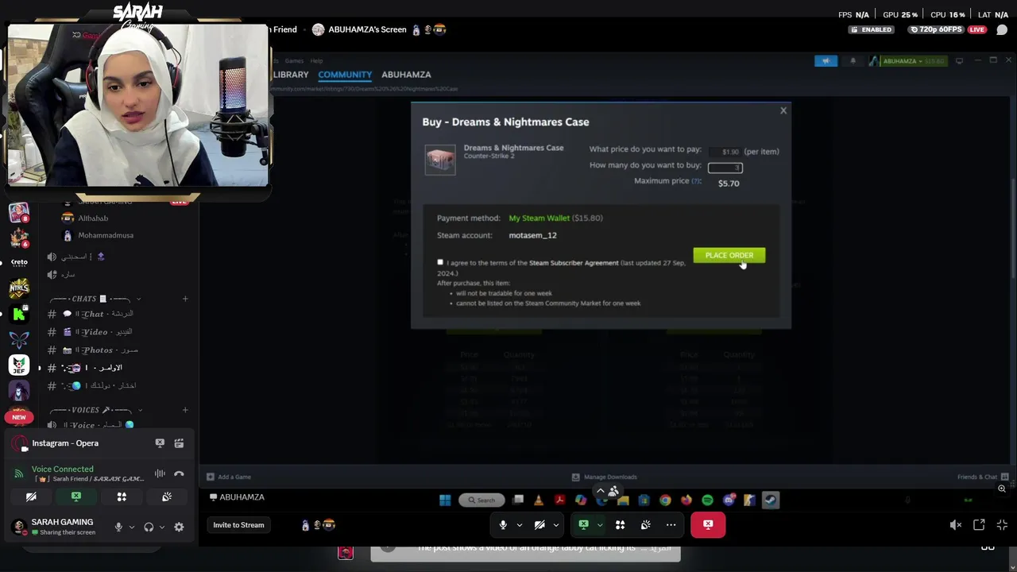The height and width of the screenshot is (572, 1017).
Task: Open soundboard in the call control bar
Action: pyautogui.click(x=645, y=524)
